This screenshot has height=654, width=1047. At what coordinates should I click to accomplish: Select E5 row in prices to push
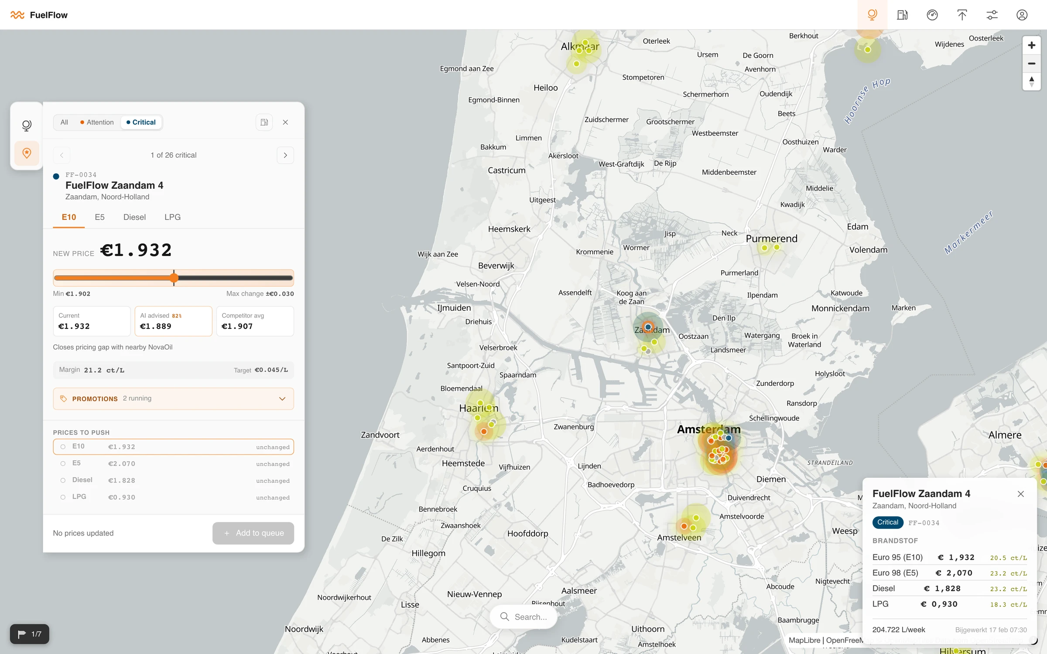[x=173, y=463]
